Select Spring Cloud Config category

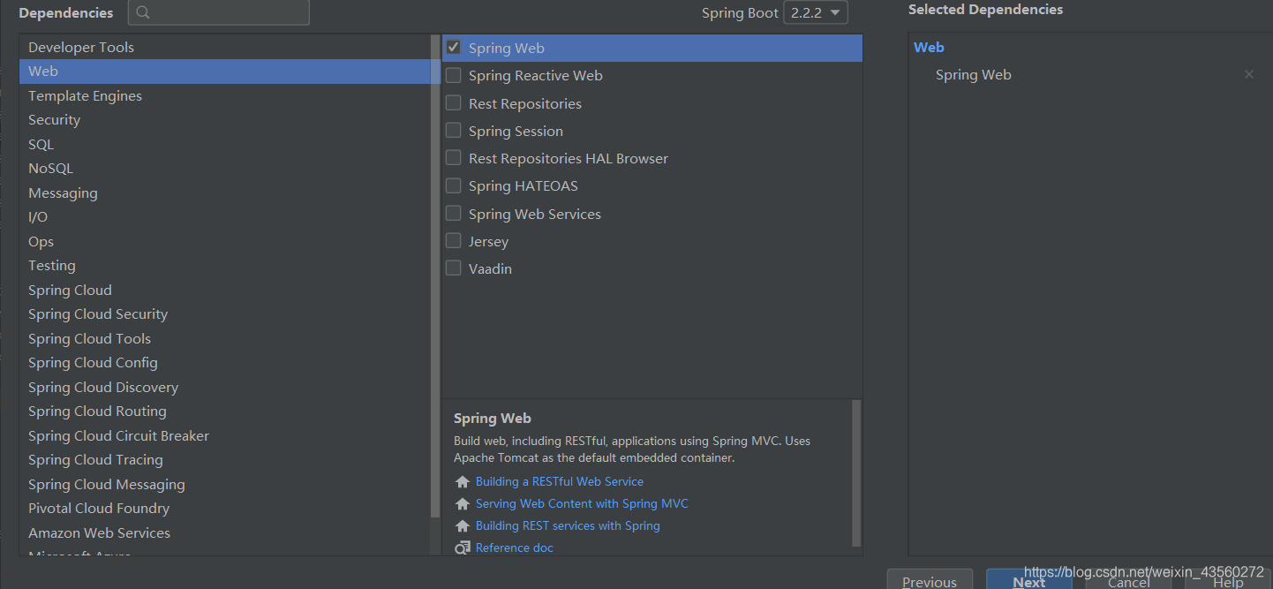click(224, 363)
